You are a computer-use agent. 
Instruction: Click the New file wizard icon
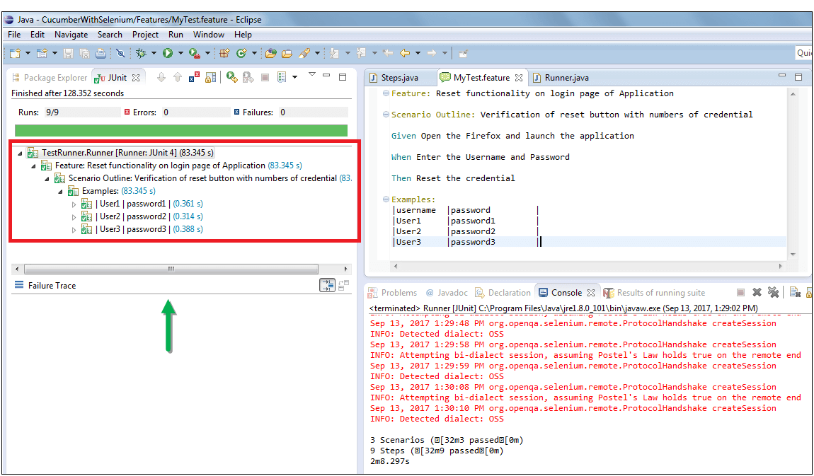[x=15, y=53]
